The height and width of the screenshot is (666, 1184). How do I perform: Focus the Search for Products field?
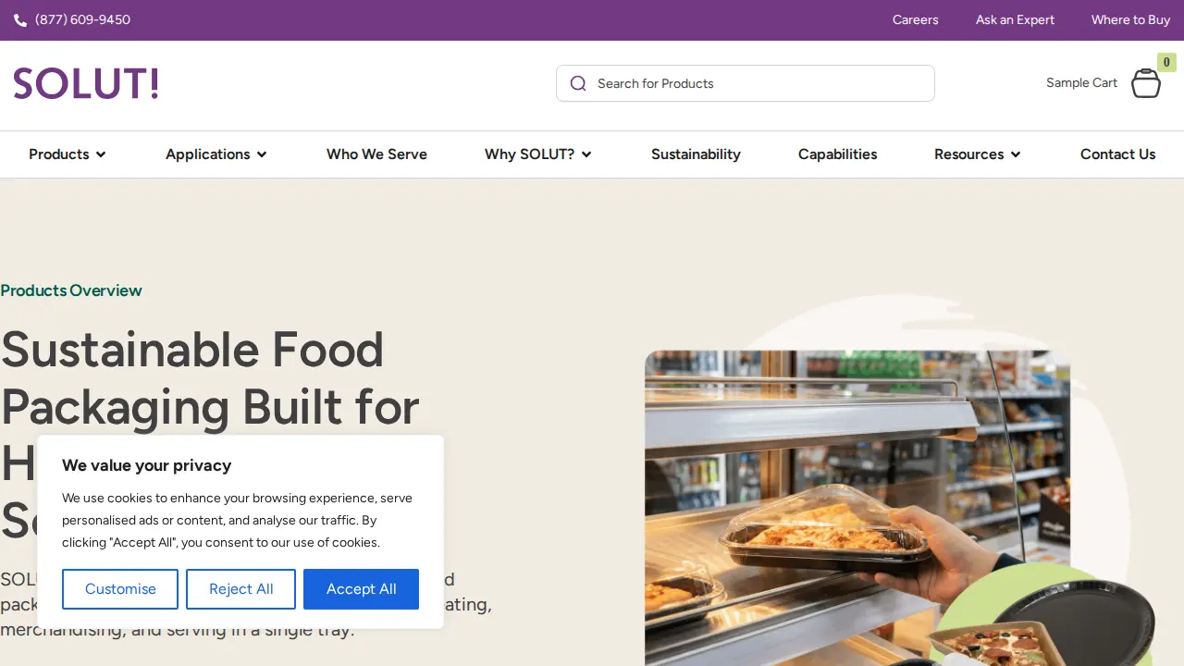pos(746,83)
